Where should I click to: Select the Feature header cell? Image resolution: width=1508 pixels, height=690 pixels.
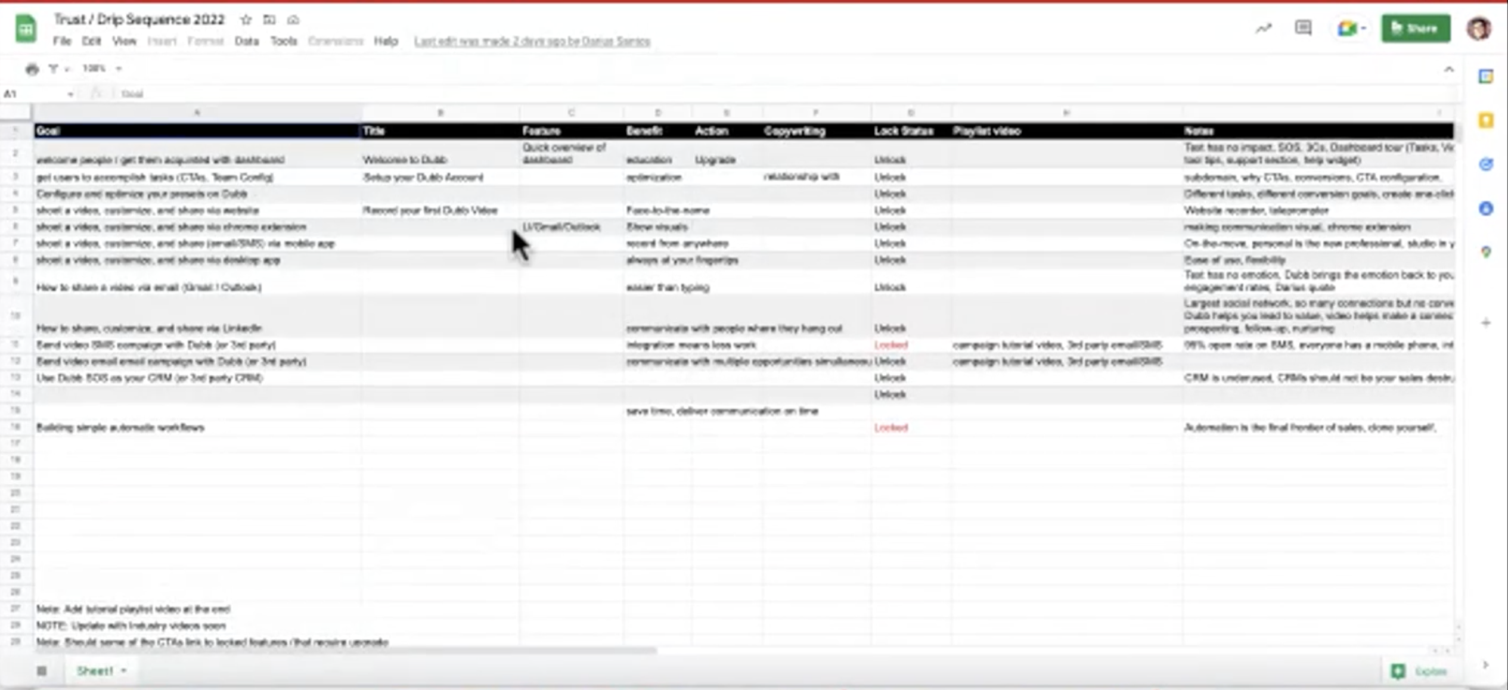(572, 131)
